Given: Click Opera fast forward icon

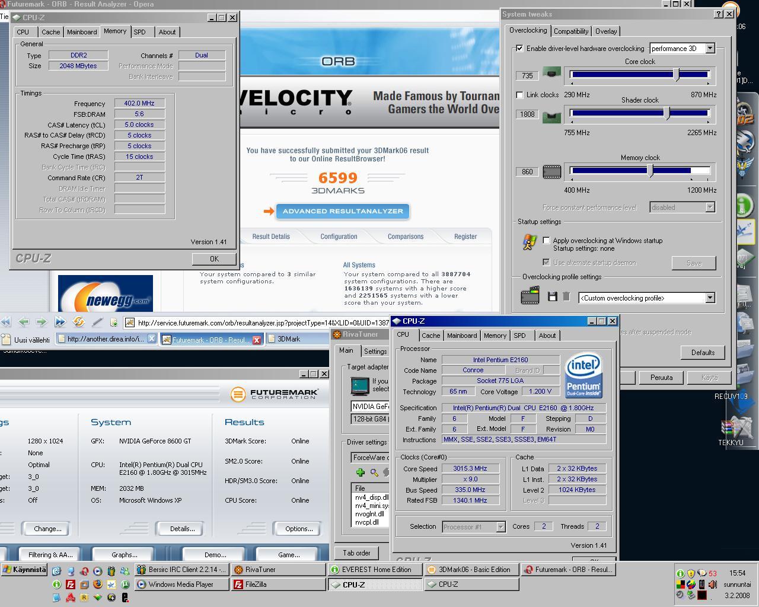Looking at the screenshot, I should (x=60, y=322).
